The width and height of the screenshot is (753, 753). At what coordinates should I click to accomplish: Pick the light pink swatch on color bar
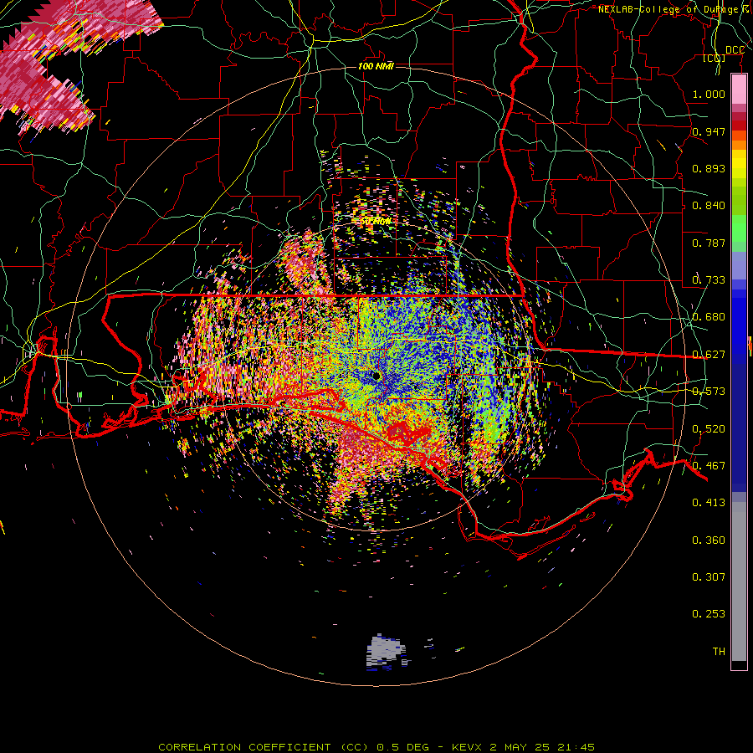(739, 89)
